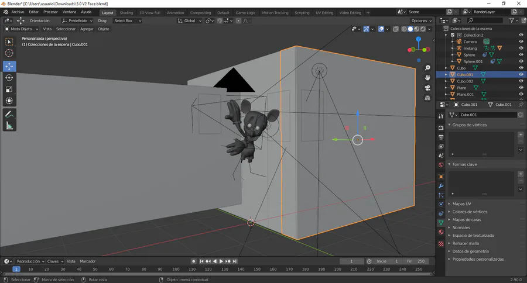Expand the Normales panel

point(449,227)
